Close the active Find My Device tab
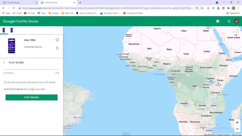The width and height of the screenshot is (242, 136). (x=74, y=3)
